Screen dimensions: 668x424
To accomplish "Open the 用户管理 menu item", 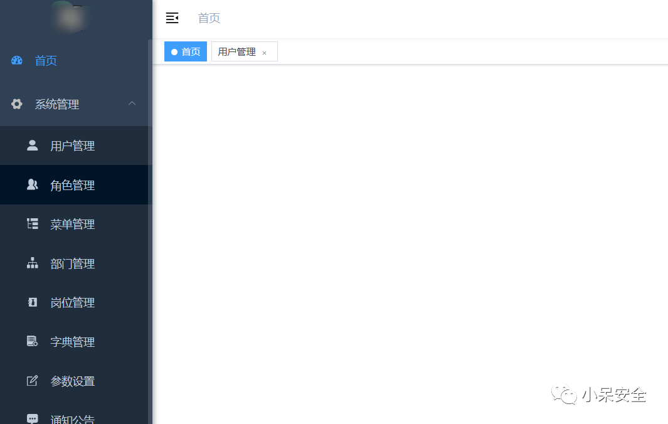I will coord(76,146).
